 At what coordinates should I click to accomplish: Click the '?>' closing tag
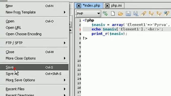(85, 38)
